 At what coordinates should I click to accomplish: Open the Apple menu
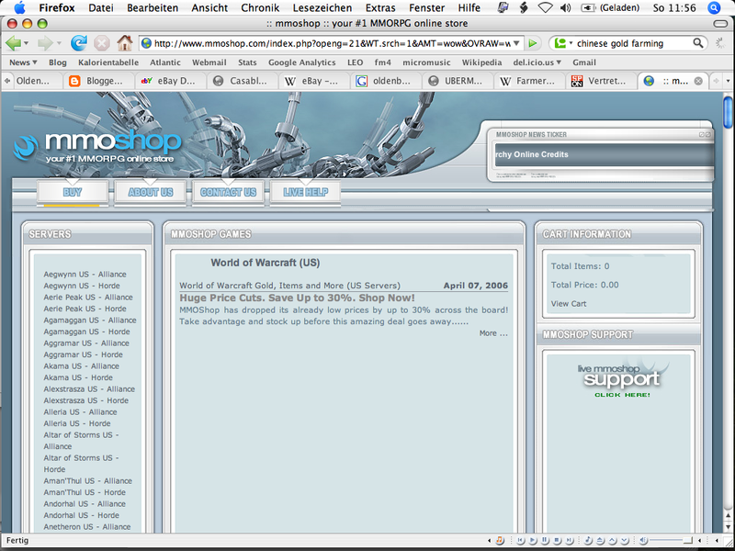pyautogui.click(x=19, y=7)
